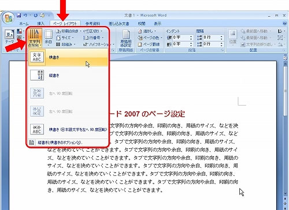Open the 参考資料 tab
289x210 pixels.
click(92, 24)
